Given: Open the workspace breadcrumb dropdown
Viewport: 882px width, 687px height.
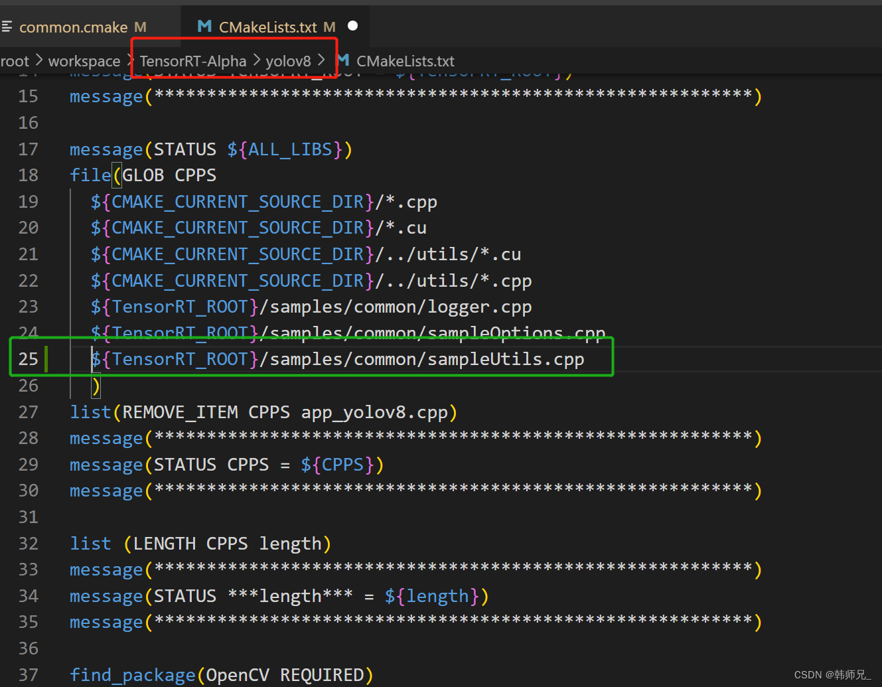Looking at the screenshot, I should tap(84, 60).
